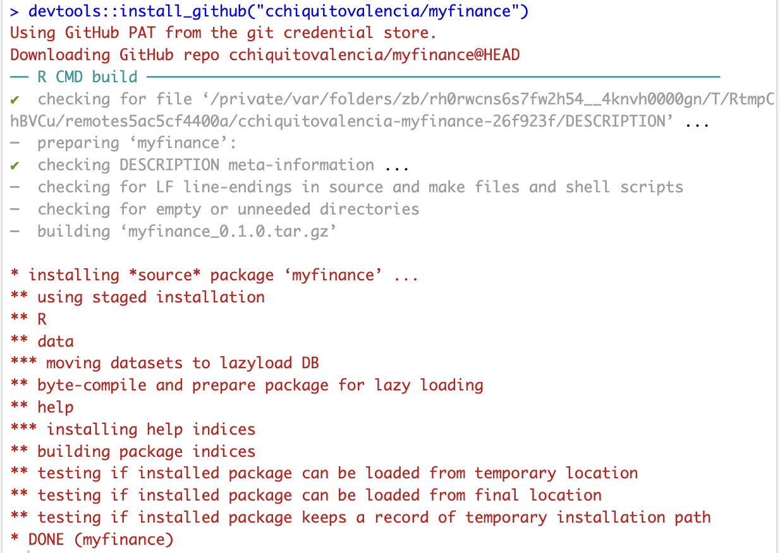Click the DONE (myfinance) line
This screenshot has width=780, height=553.
(x=92, y=539)
